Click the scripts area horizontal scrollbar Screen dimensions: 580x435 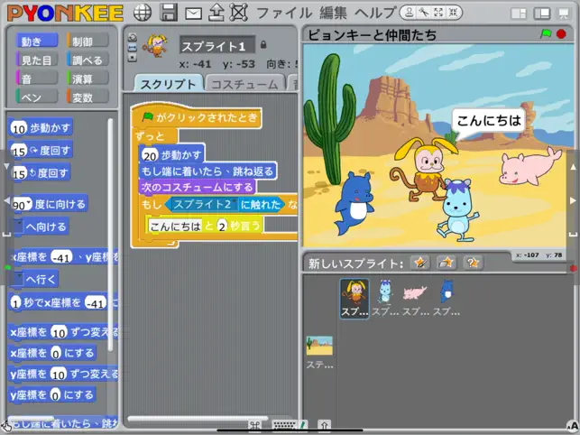pyautogui.click(x=198, y=419)
